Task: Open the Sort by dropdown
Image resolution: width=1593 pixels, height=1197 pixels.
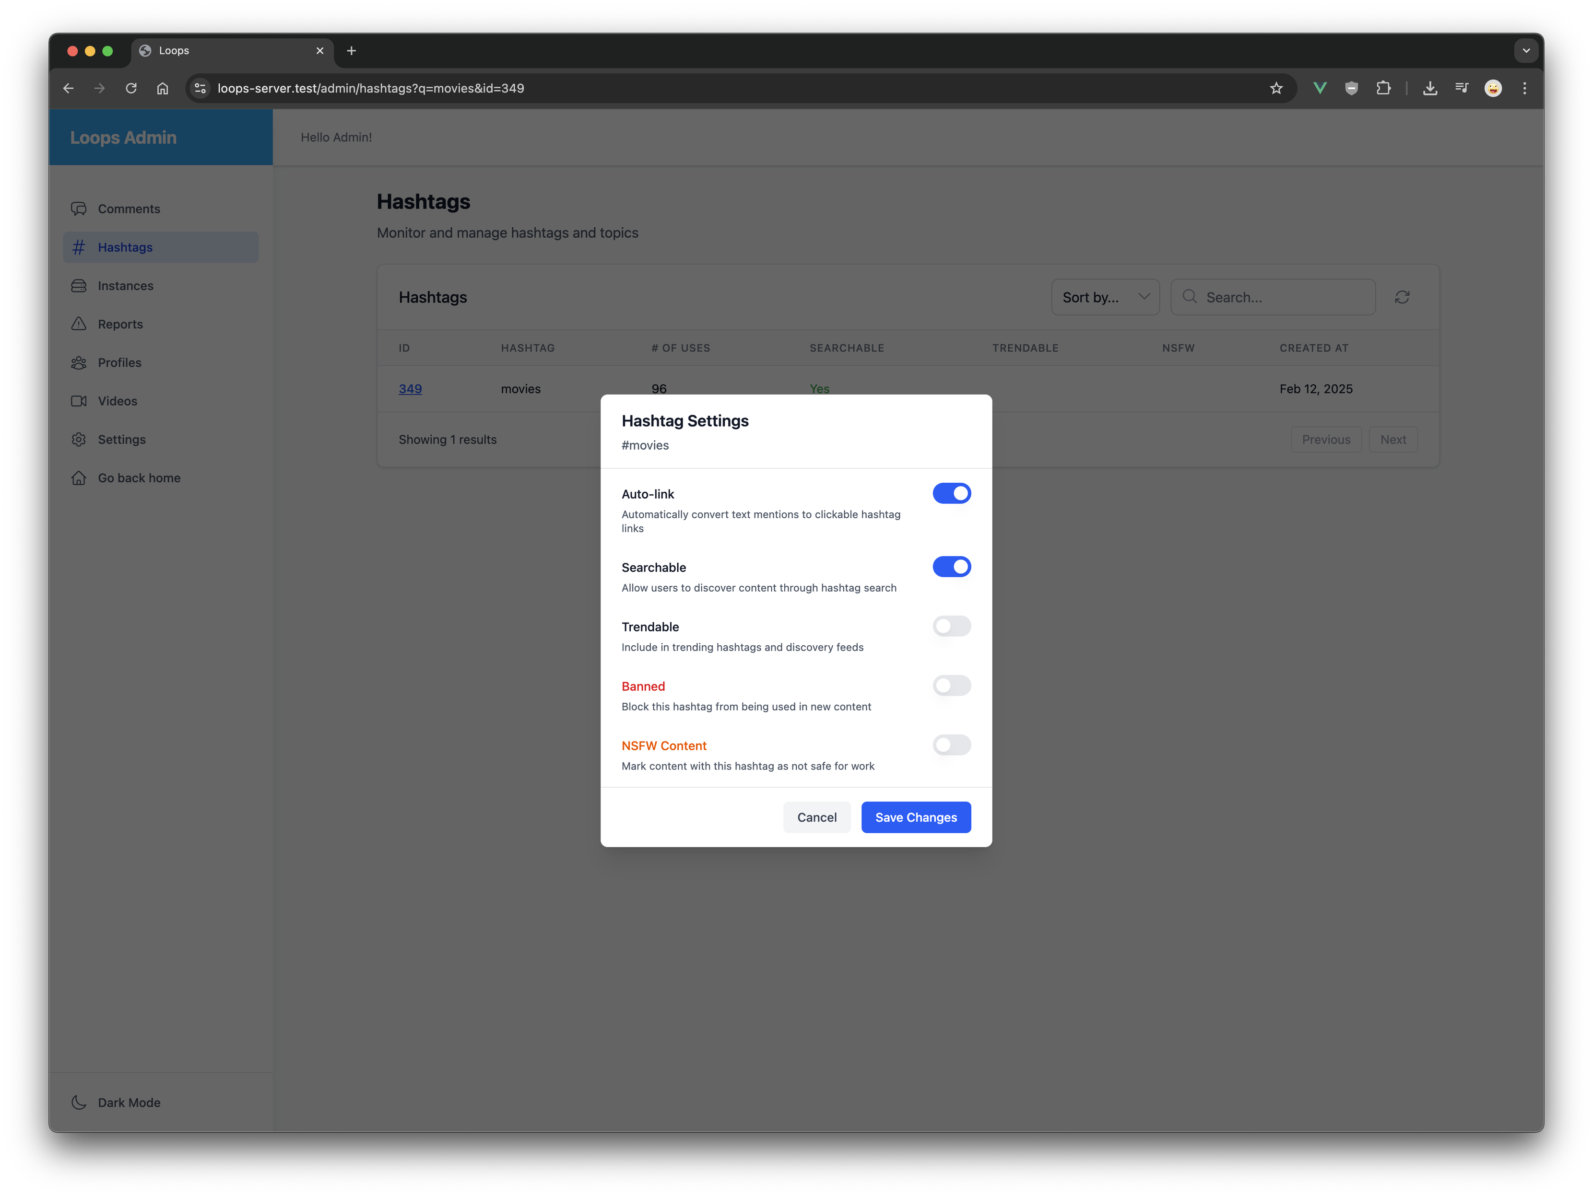Action: [1105, 297]
